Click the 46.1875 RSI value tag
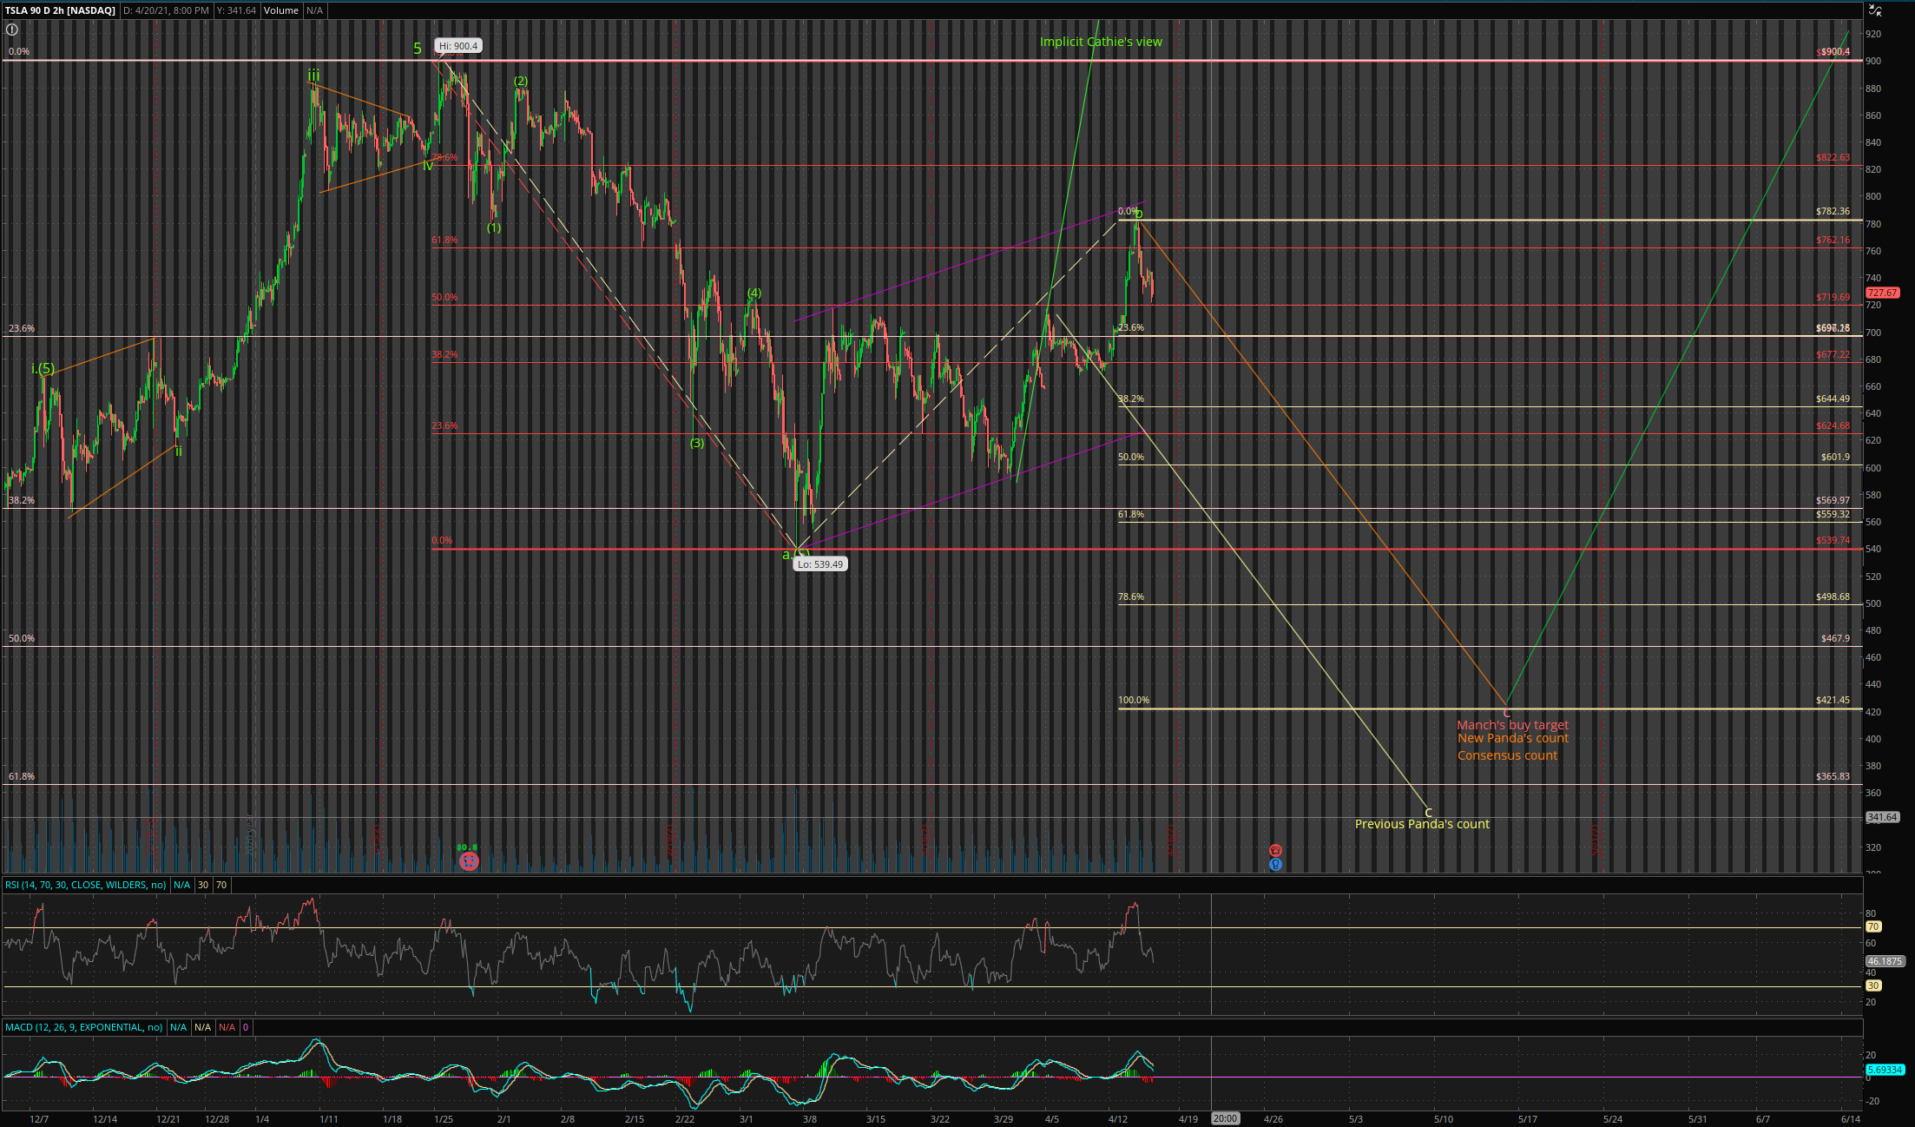Screen dimensions: 1915x1127 tap(1885, 961)
